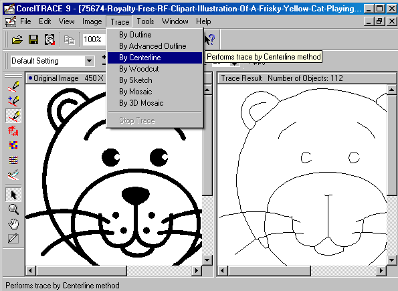This screenshot has height=291, width=398.
Task: Click the status bar Centerline message
Action: (62, 286)
